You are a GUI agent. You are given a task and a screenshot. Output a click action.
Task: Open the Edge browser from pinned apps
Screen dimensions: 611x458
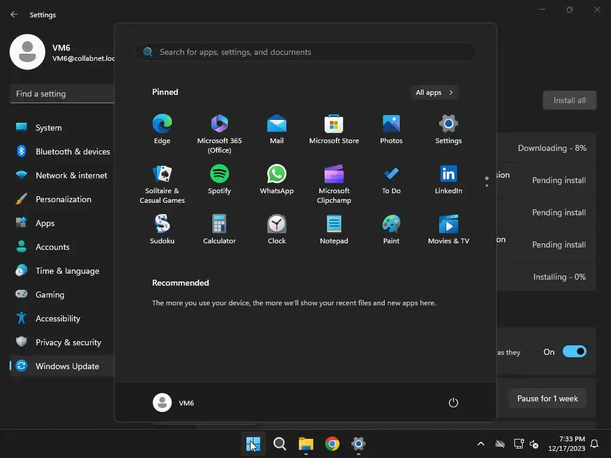click(x=162, y=129)
